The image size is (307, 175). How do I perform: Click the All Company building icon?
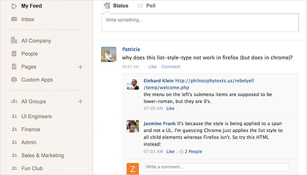(x=14, y=41)
